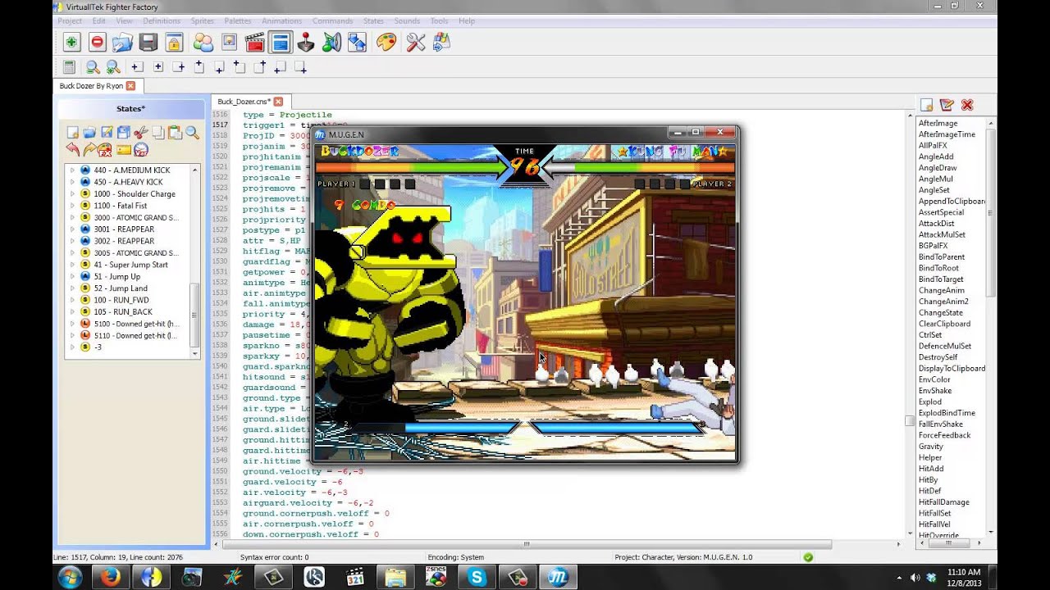1050x590 pixels.
Task: Choose AfterImage in controller list
Action: coord(938,123)
